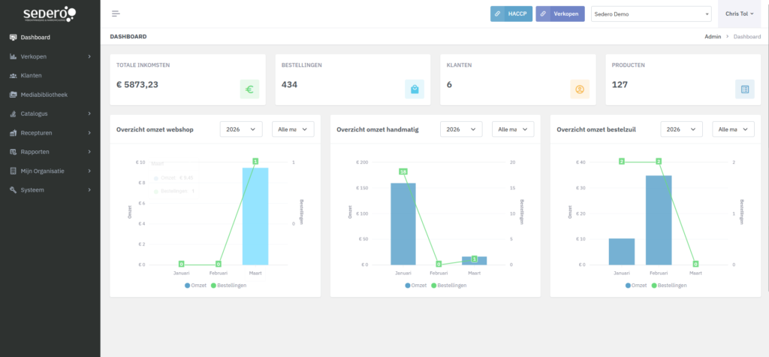769x357 pixels.
Task: Toggle the hamburger sidebar menu icon
Action: [116, 14]
